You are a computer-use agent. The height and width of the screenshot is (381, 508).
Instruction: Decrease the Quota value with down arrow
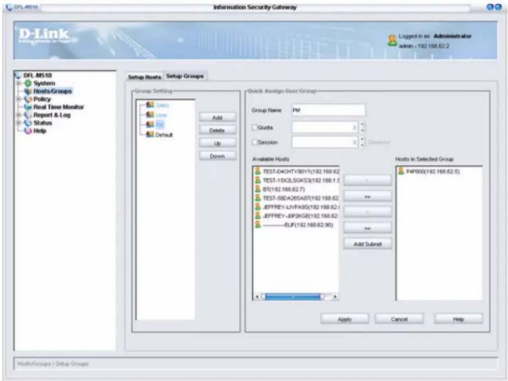pyautogui.click(x=362, y=130)
